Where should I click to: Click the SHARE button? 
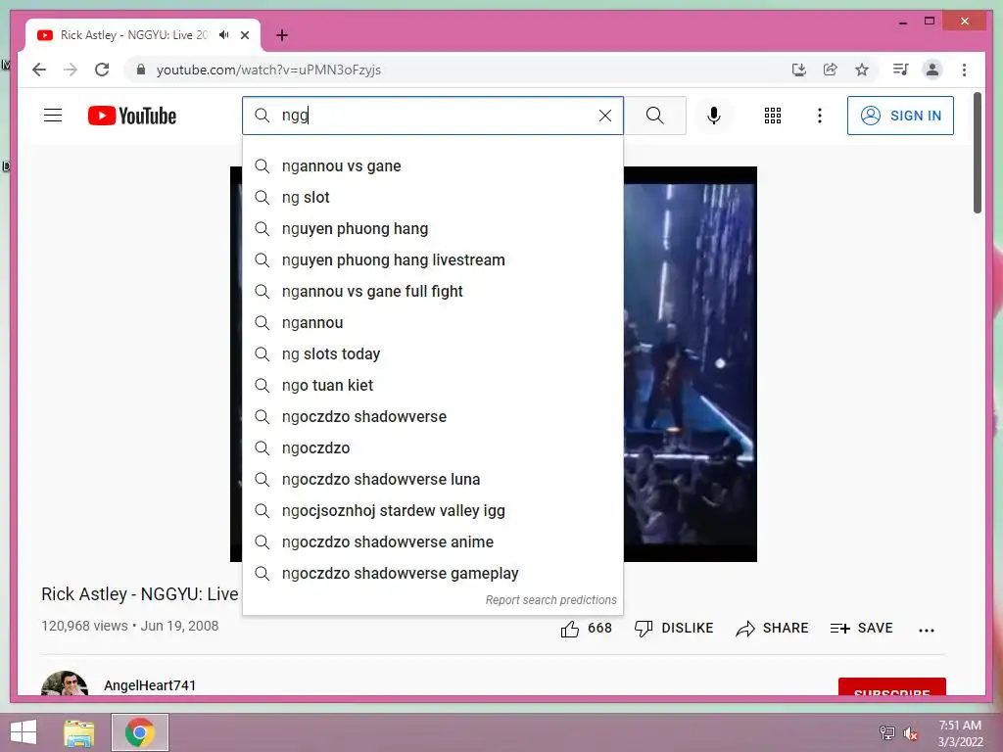point(772,629)
